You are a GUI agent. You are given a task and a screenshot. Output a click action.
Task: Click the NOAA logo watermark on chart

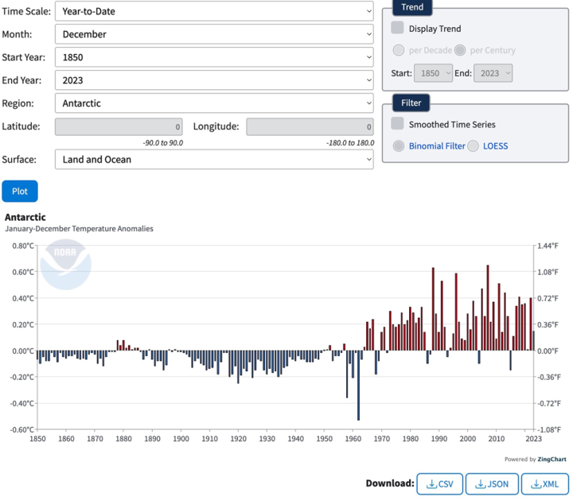point(66,262)
